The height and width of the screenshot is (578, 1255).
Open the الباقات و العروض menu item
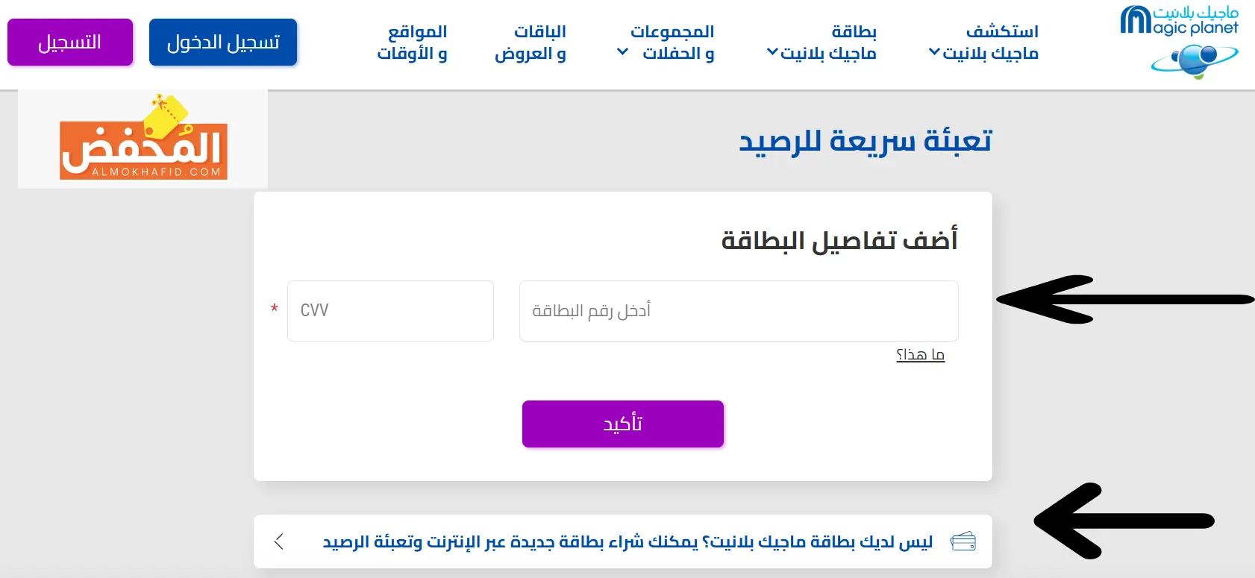[x=531, y=43]
